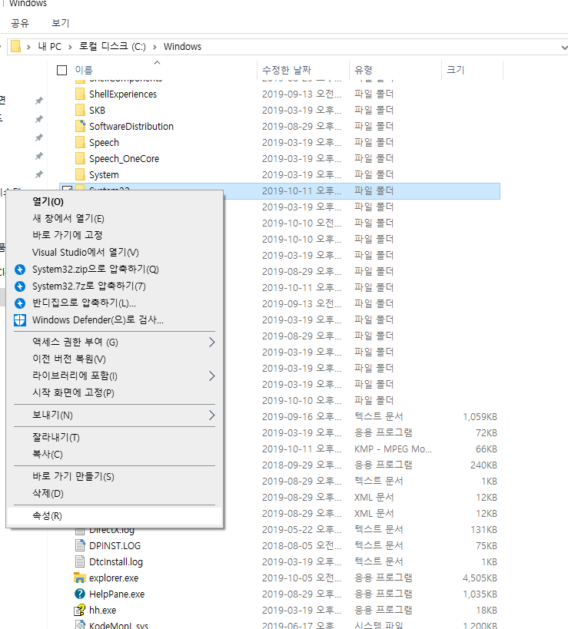
Task: Click the DtcInstall.log file icon
Action: pyautogui.click(x=80, y=561)
